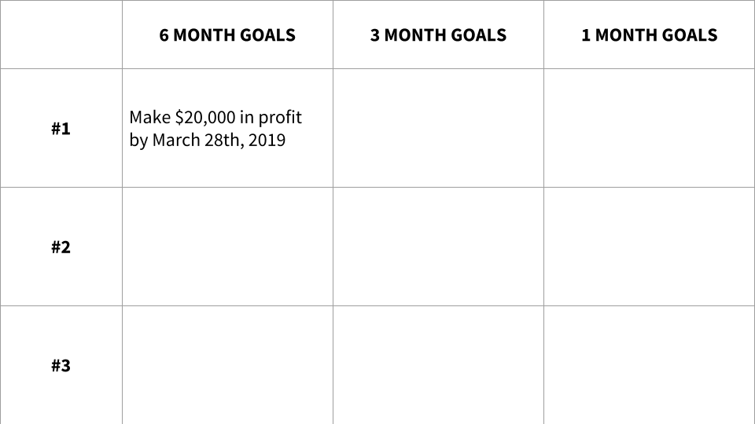Select the empty 6 month goal cell for #2
Screen dimensions: 755x424
[x=227, y=247]
